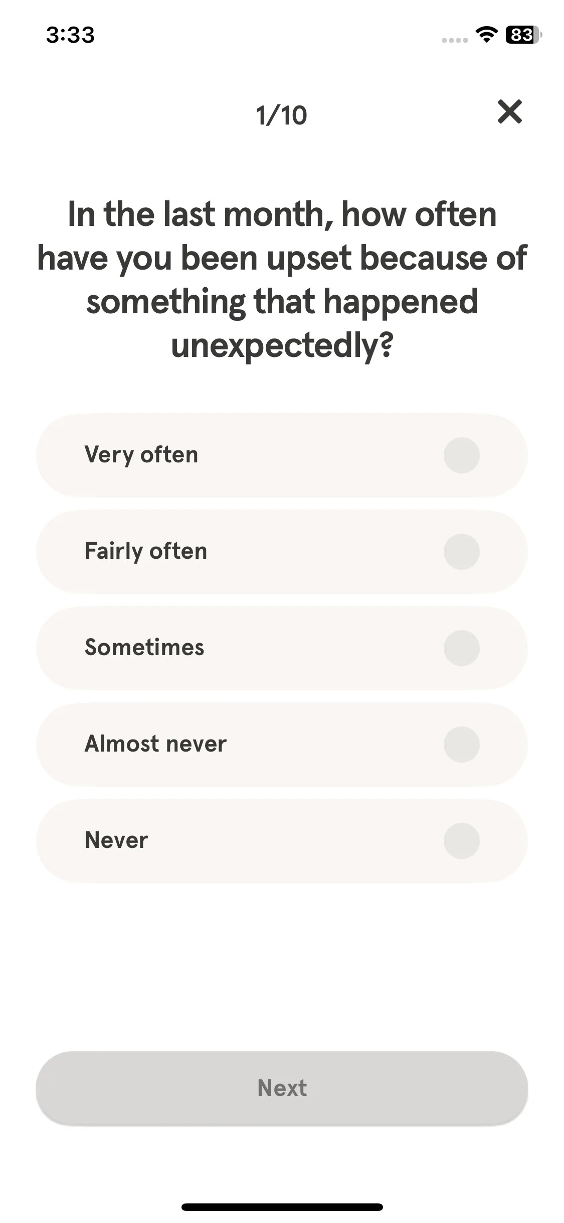Tap empty space in Sometimes answer pill
This screenshot has height=1223, width=564.
click(321, 648)
